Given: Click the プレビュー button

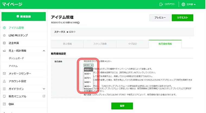Looking at the screenshot, I should (x=160, y=18).
